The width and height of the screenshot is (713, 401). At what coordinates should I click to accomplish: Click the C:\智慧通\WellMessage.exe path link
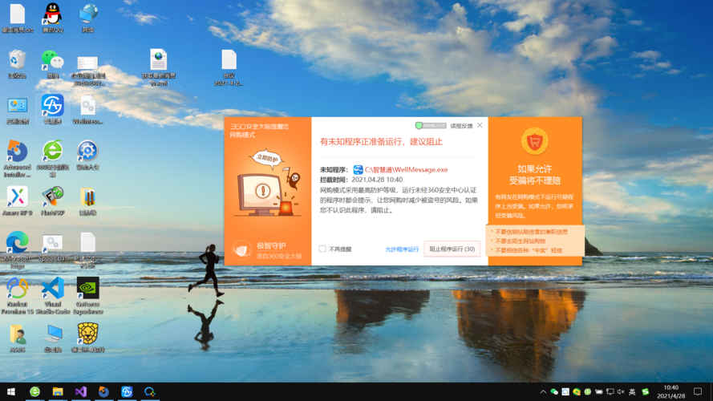click(406, 169)
